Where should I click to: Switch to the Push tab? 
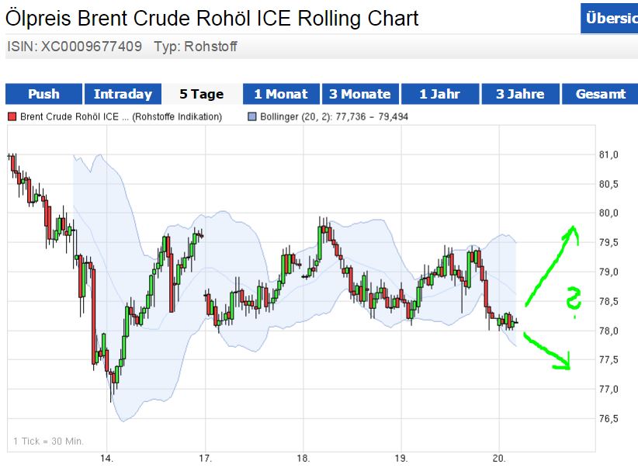click(x=43, y=94)
